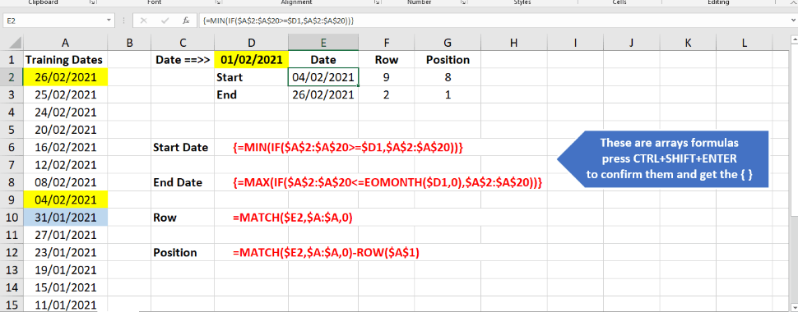Click the red MATCH minus ROW formula text
The width and height of the screenshot is (798, 312).
tap(327, 253)
